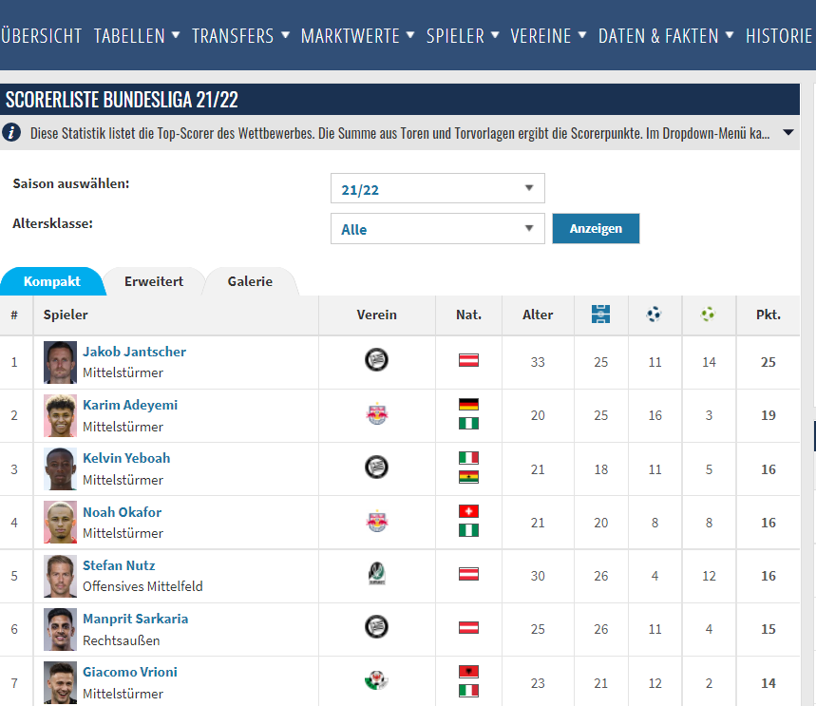Open Kelvin Yeboah's player profile link
Image resolution: width=816 pixels, height=706 pixels.
[126, 458]
